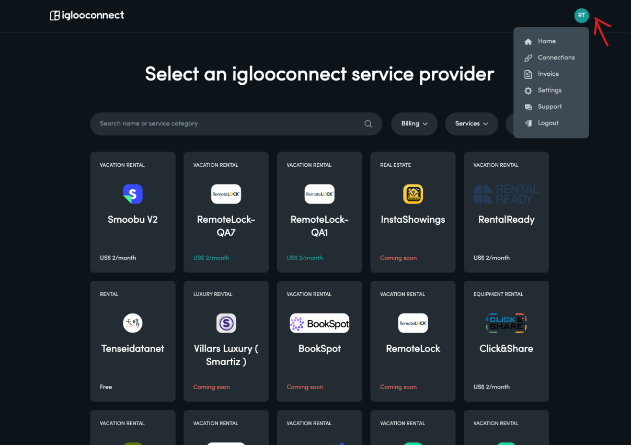631x445 pixels.
Task: Click the RemoteLock-QA1 logo
Action: 319,194
